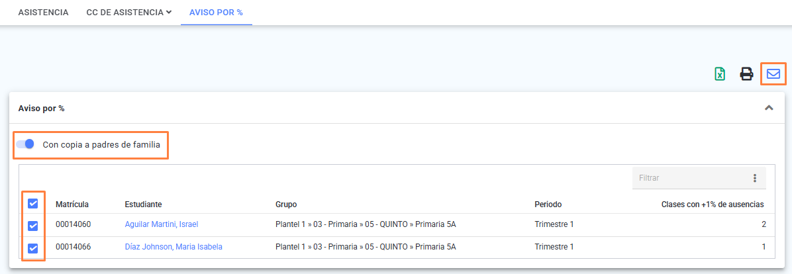Click the Filtrar input field
792x274 pixels.
[x=691, y=178]
